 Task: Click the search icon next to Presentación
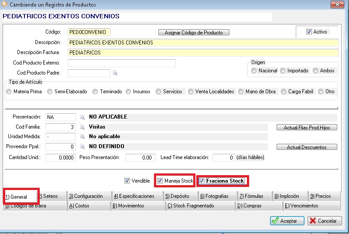(82, 117)
